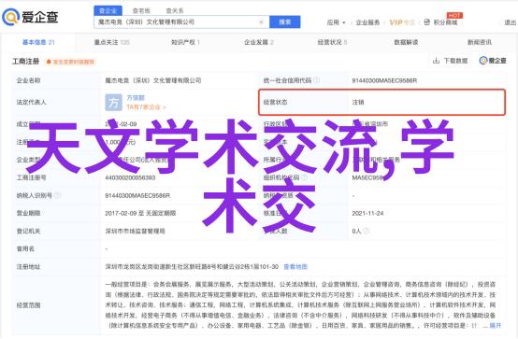Expand the 应用 dropdown menu
Screen dimensions: 518x339
[x=336, y=22]
